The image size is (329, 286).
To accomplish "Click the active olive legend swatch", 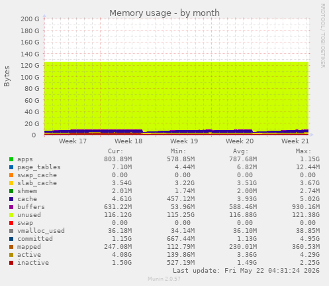I will [x=11, y=255].
